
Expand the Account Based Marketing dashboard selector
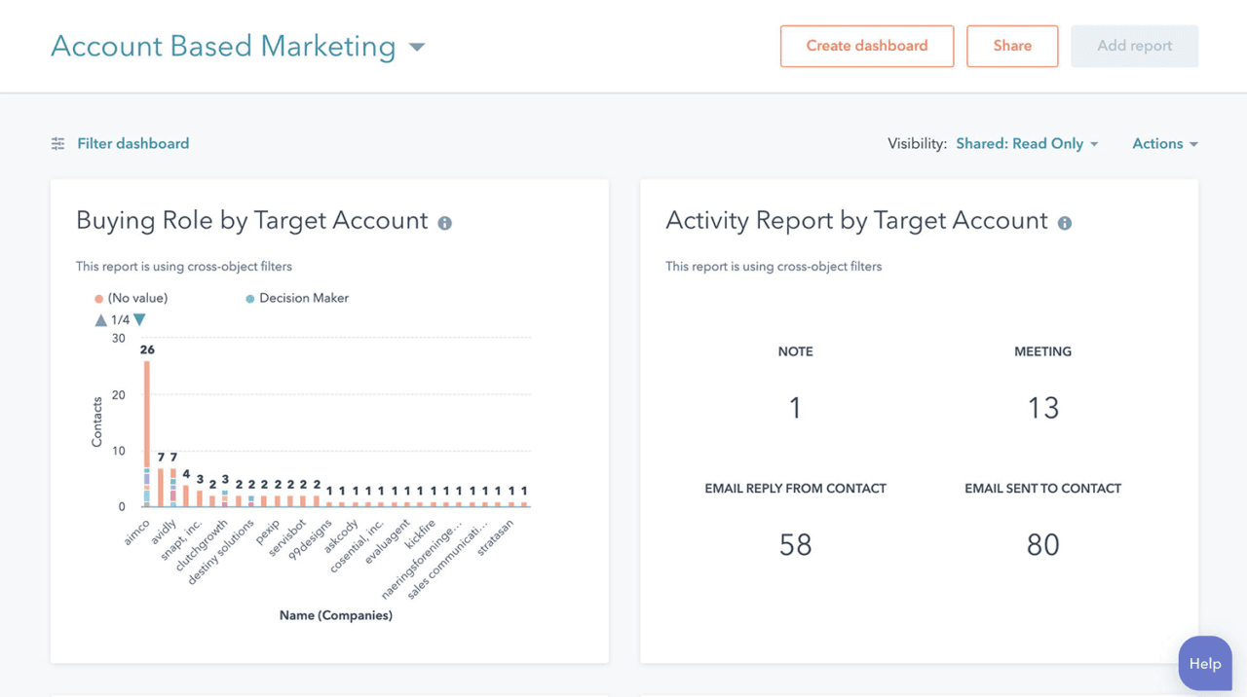click(x=416, y=46)
